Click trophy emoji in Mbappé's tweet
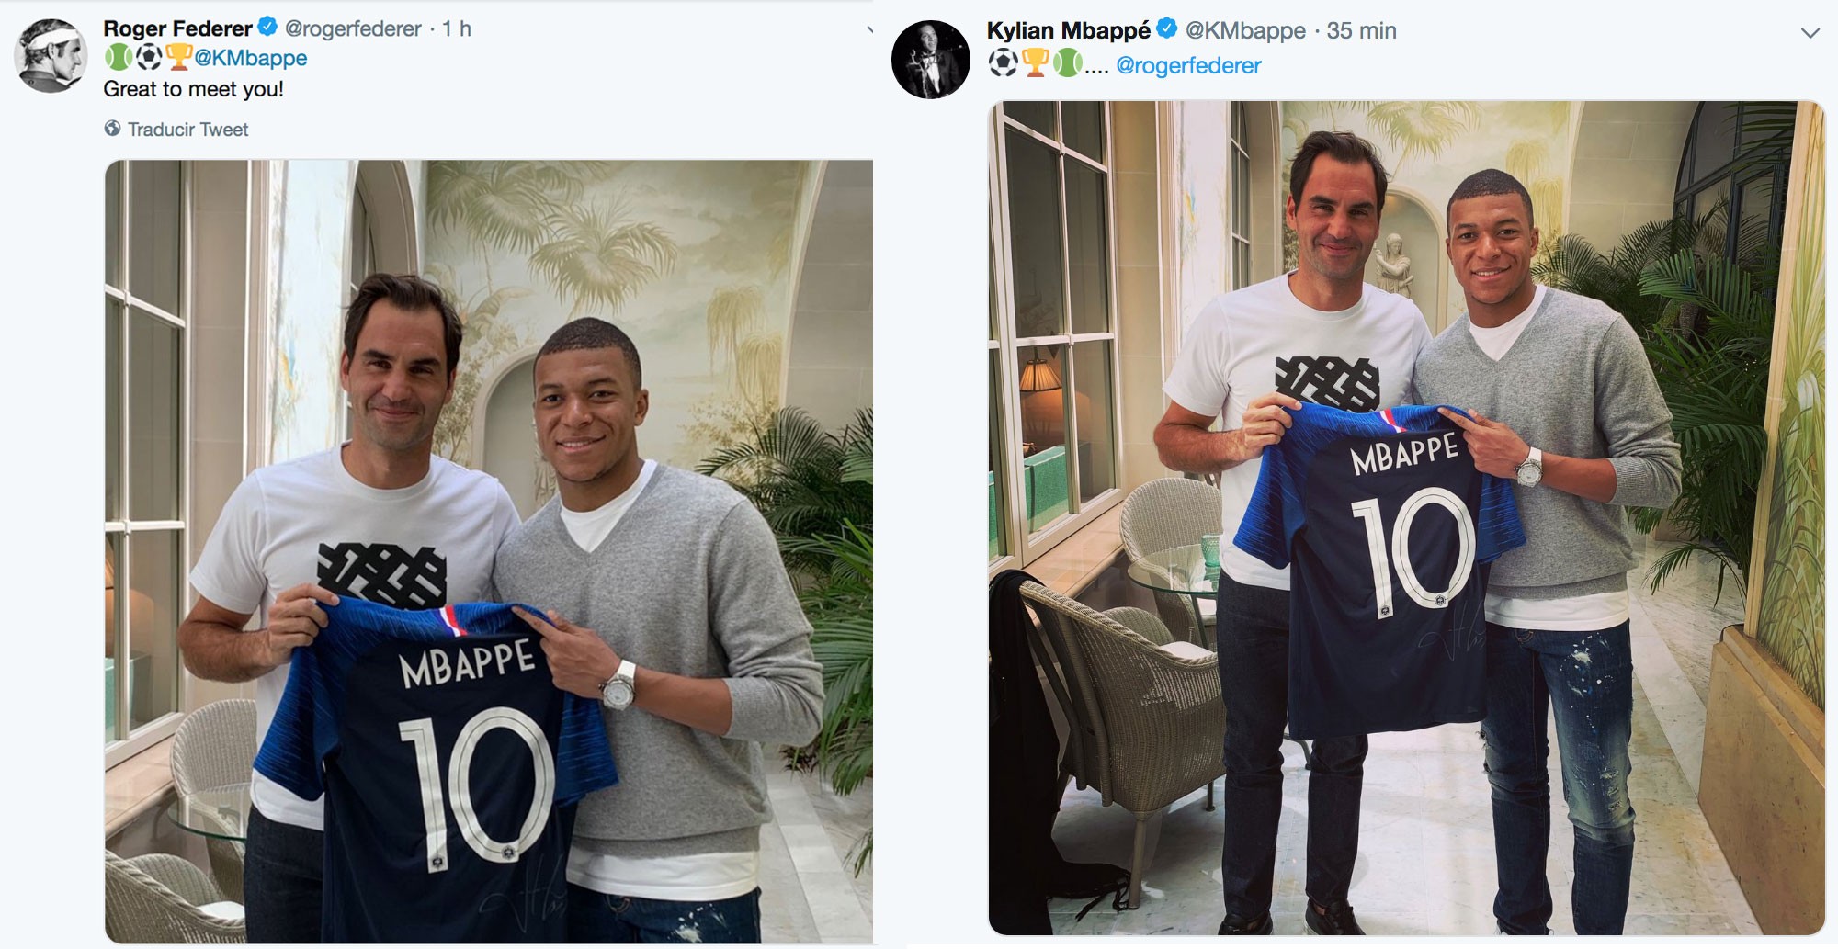 (1036, 63)
